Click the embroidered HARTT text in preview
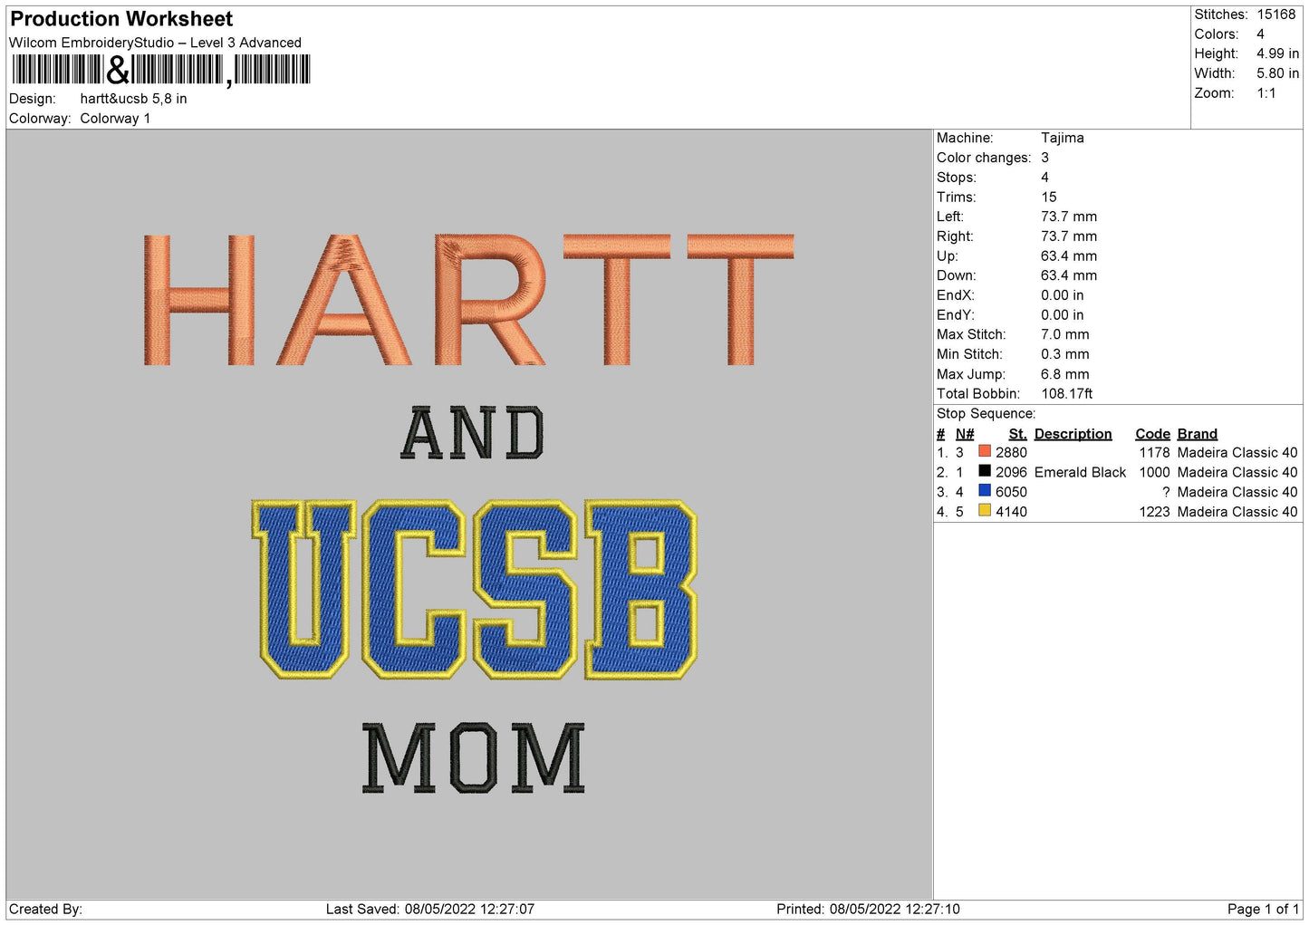The height and width of the screenshot is (925, 1309). coord(468,300)
